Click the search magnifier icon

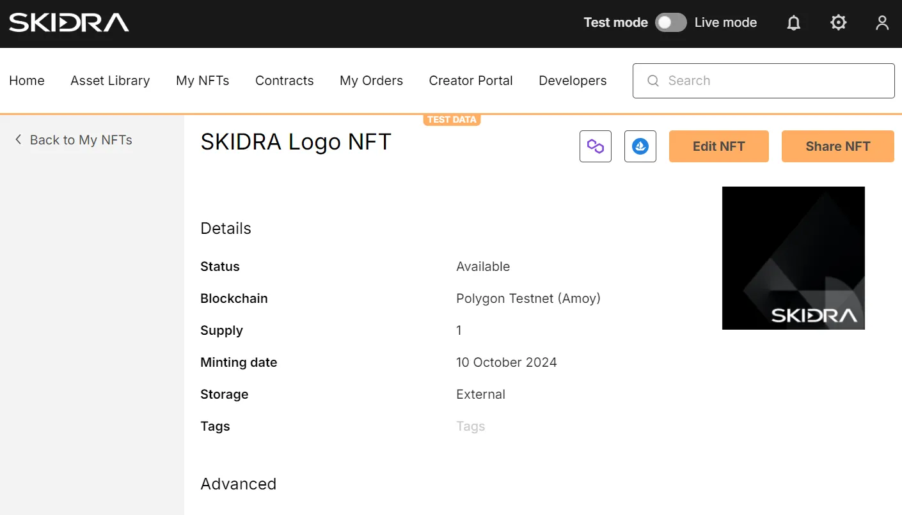(x=653, y=81)
